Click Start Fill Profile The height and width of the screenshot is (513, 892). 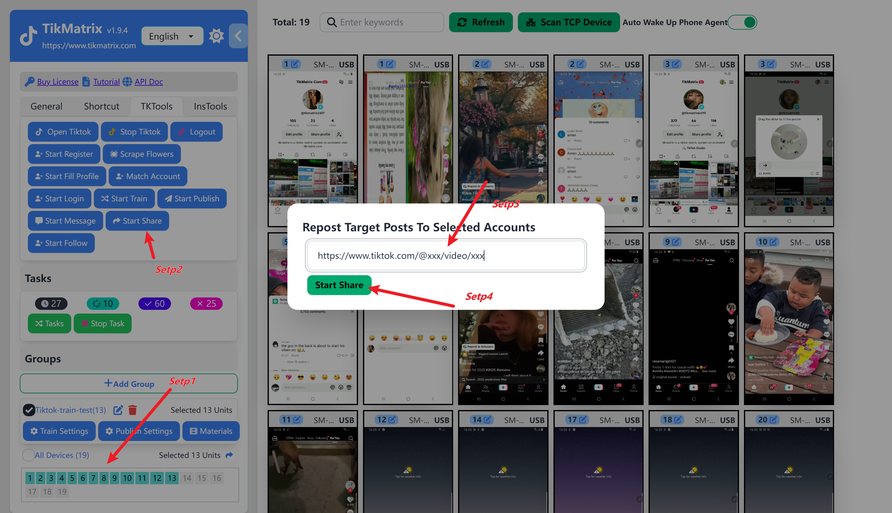click(67, 176)
